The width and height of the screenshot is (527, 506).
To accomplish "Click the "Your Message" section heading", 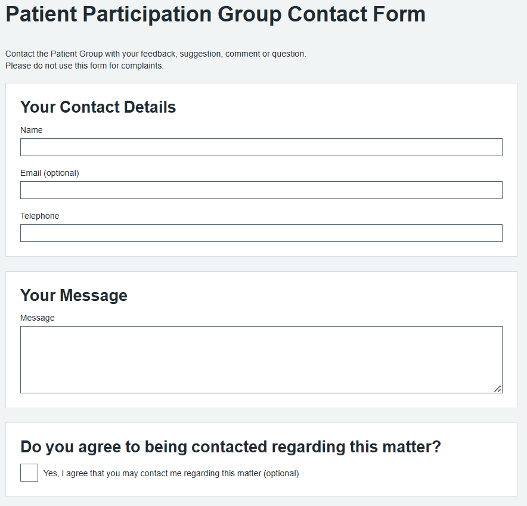I will [74, 296].
